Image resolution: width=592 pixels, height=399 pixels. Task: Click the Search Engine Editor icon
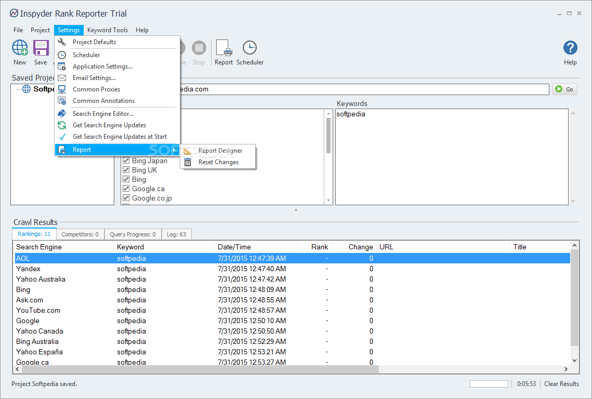[x=62, y=114]
